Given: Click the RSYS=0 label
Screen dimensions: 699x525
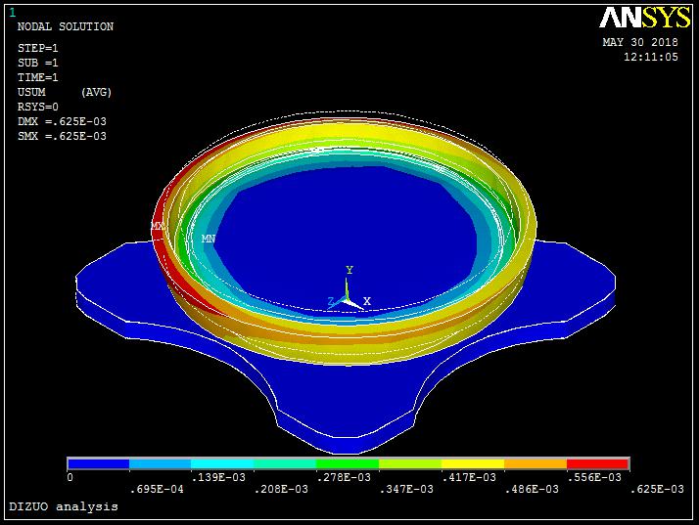Looking at the screenshot, I should [x=38, y=107].
